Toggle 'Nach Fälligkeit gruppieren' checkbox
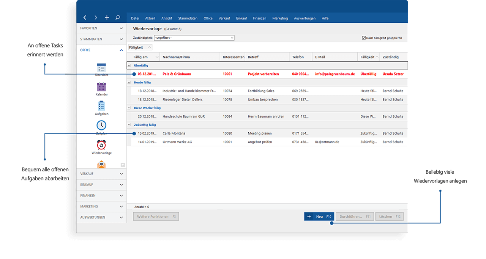486x259 pixels. pyautogui.click(x=364, y=38)
